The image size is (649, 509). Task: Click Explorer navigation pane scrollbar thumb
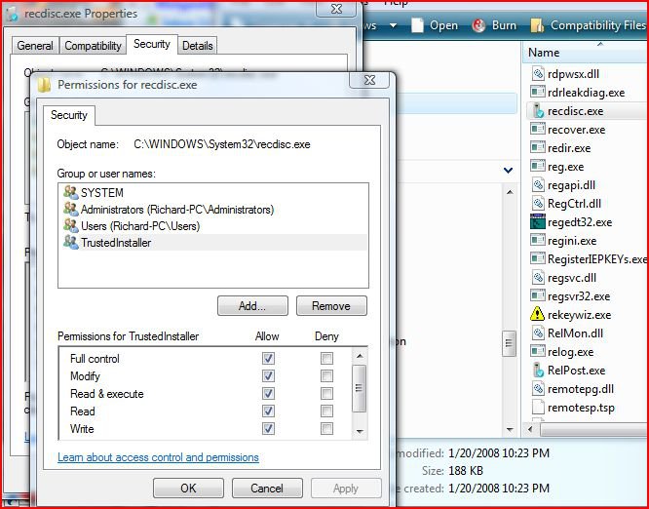509,343
